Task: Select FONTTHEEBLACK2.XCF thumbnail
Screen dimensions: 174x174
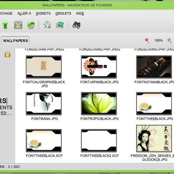Action: (x=99, y=141)
